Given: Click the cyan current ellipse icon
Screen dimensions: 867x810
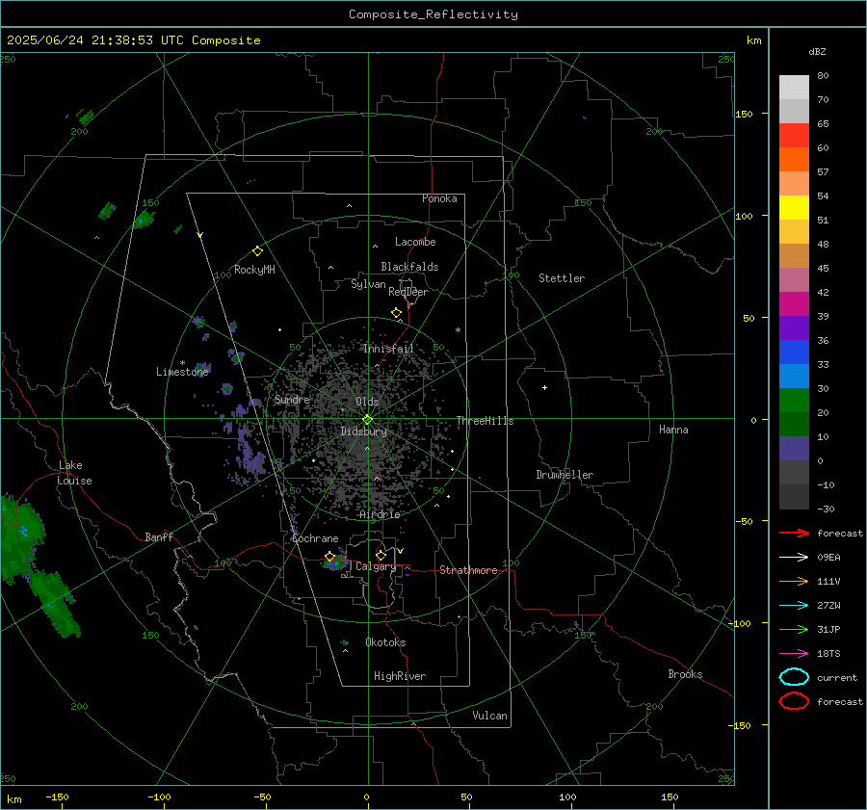Looking at the screenshot, I should click(x=794, y=677).
